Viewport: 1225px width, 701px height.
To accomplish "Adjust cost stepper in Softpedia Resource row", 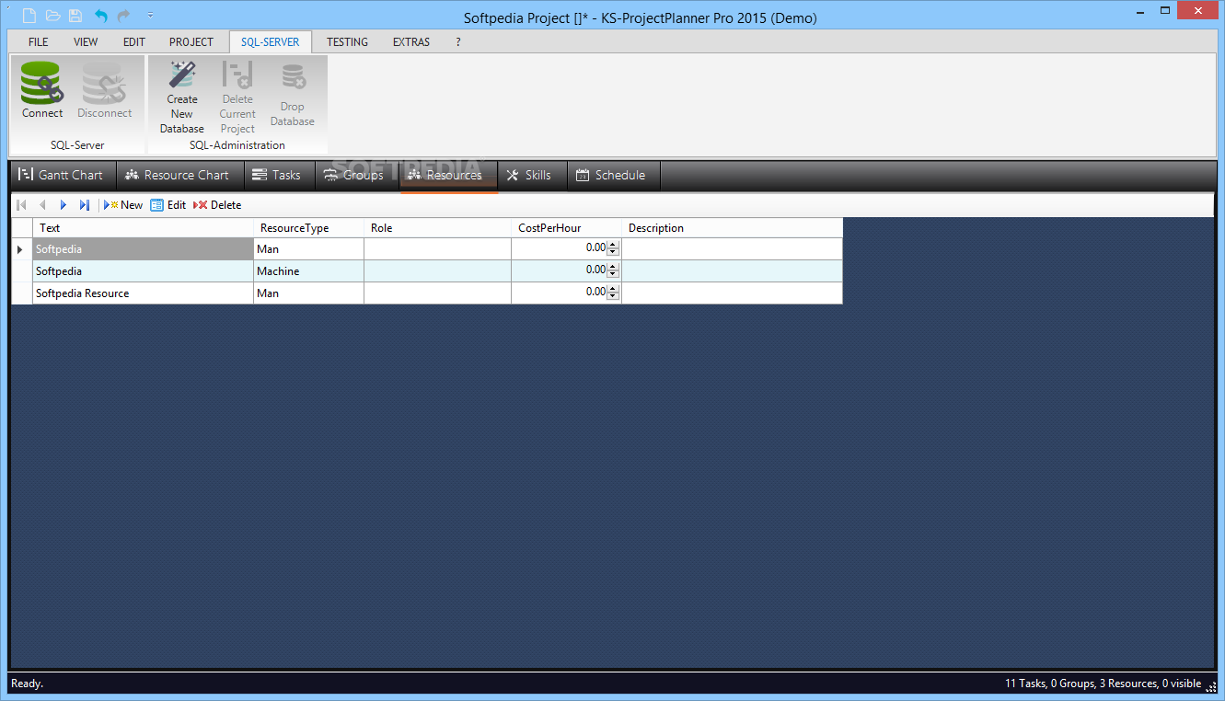I will (614, 293).
